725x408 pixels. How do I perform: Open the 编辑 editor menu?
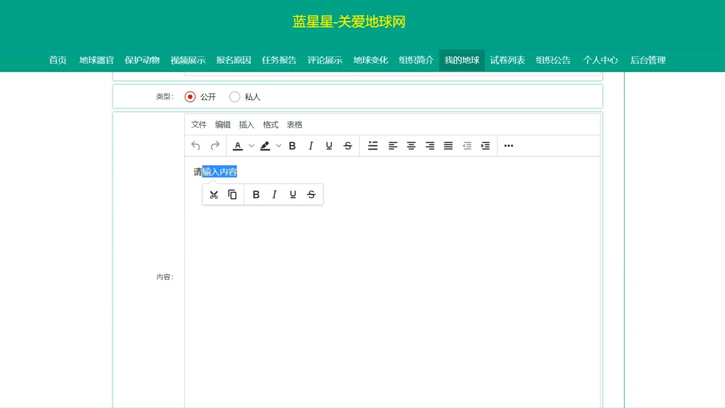tap(223, 125)
